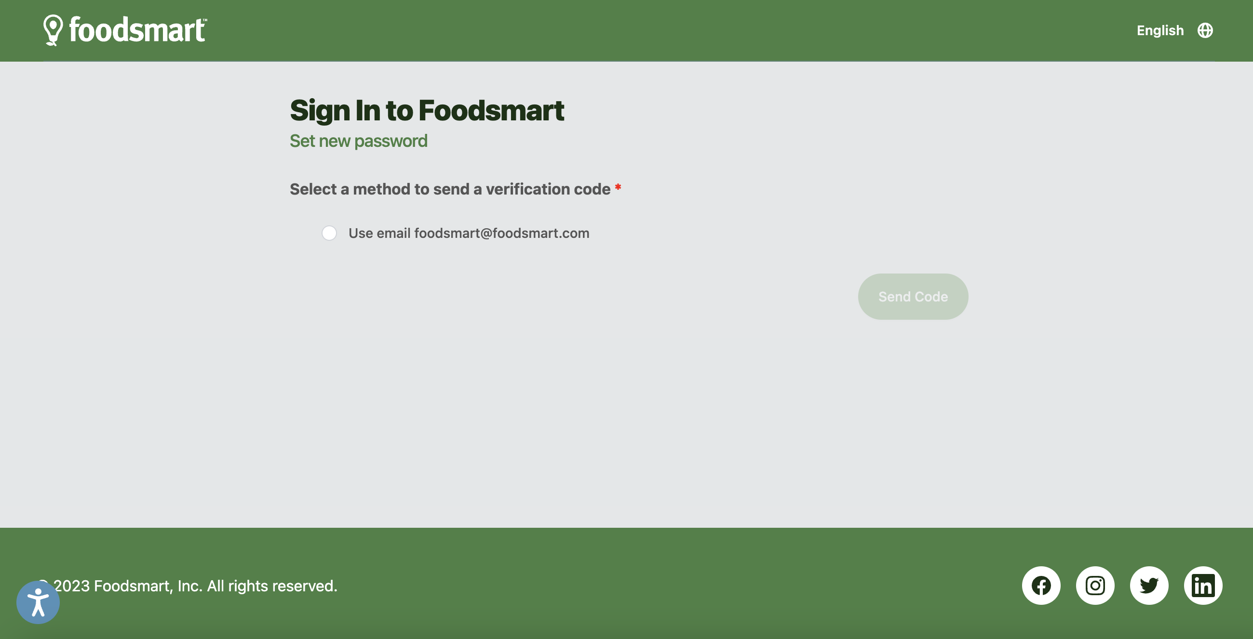Expand the English language selector
Image resolution: width=1253 pixels, height=639 pixels.
(1160, 31)
